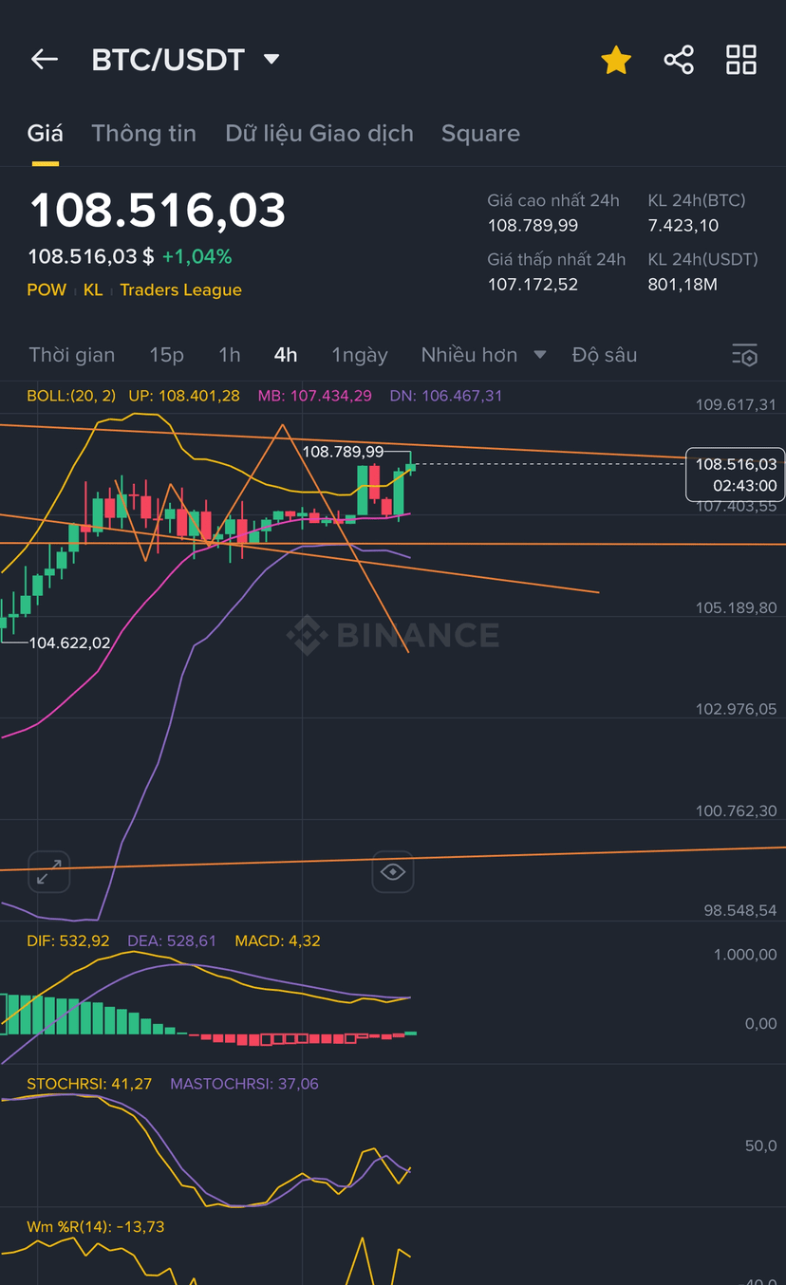Image resolution: width=786 pixels, height=1285 pixels.
Task: Open the Dữ liệu Giao dịch tab
Action: coord(320,134)
